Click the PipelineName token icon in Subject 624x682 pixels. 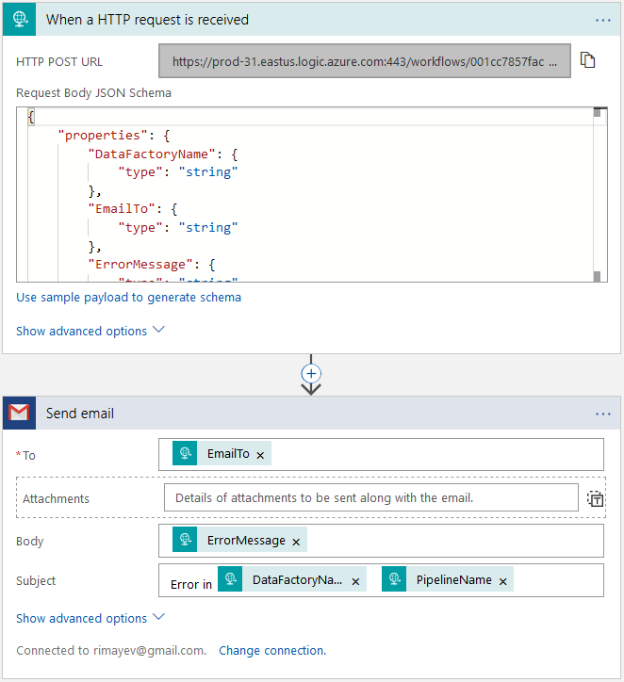tap(394, 580)
